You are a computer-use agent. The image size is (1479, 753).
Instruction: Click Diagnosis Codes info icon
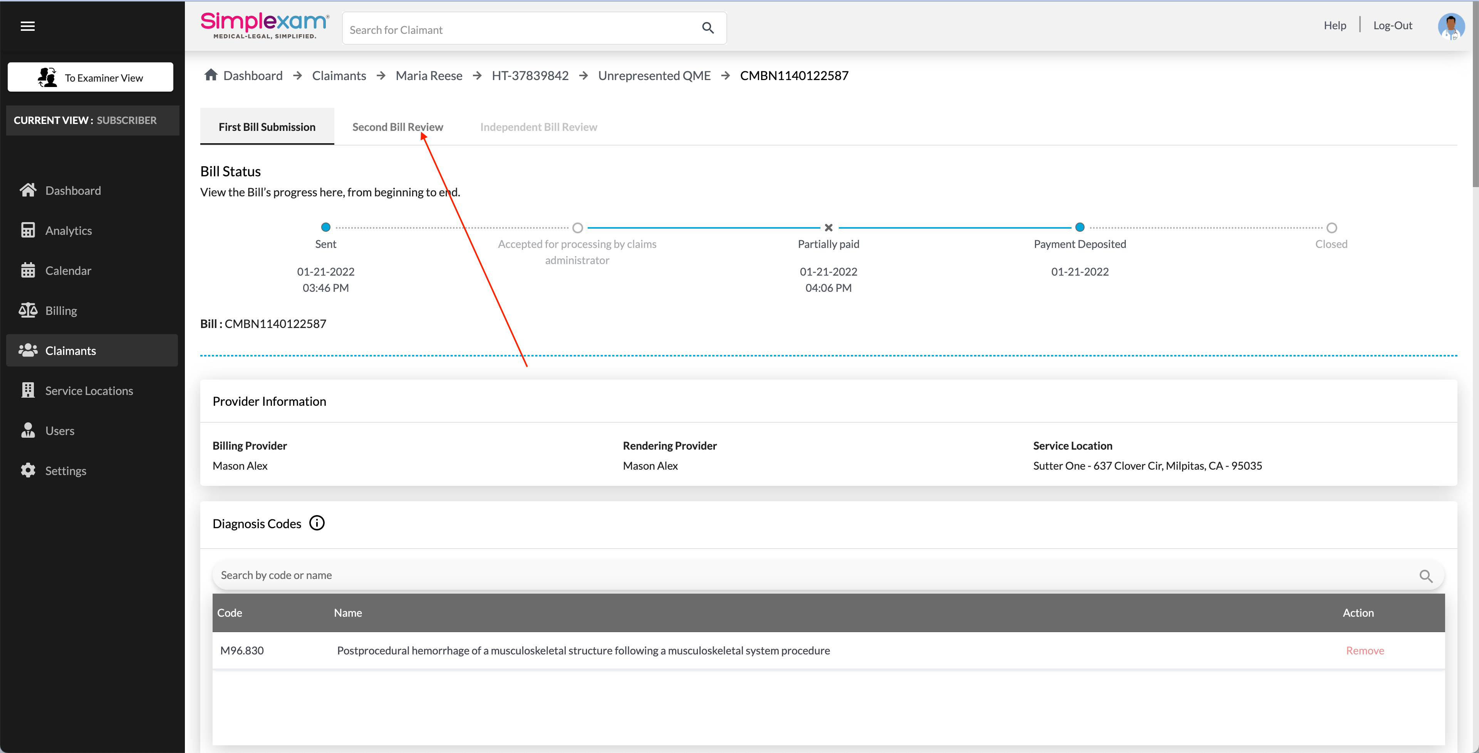[317, 523]
